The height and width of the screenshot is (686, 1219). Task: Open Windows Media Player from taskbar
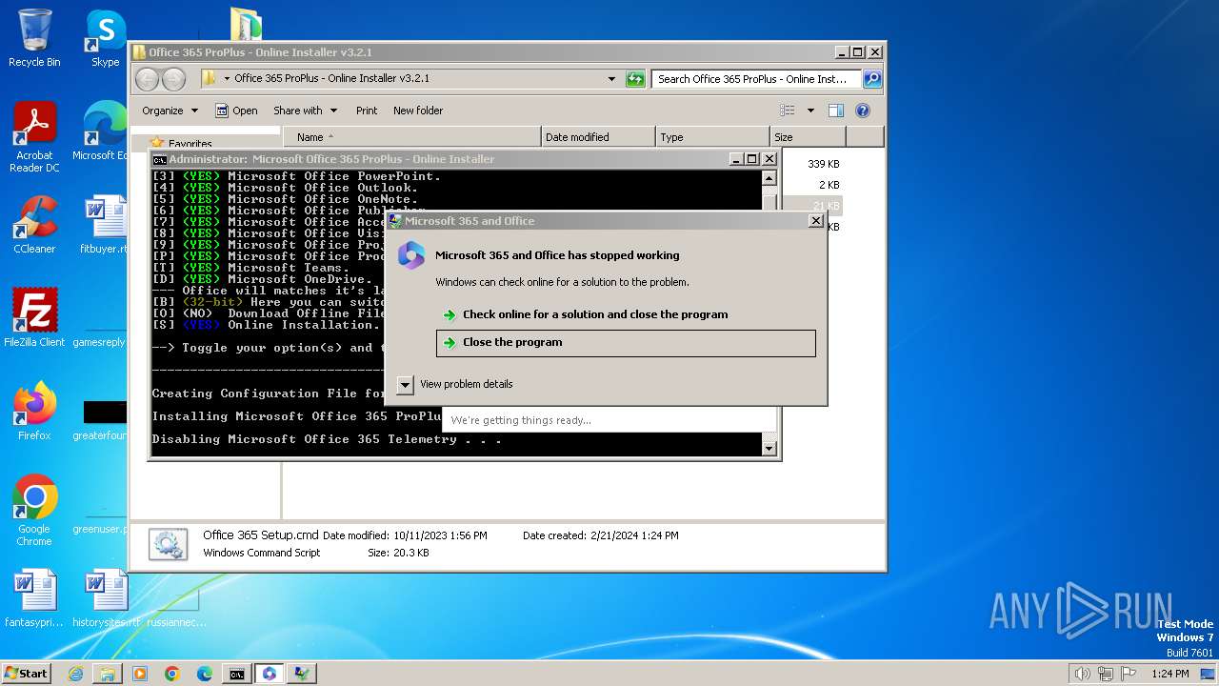pyautogui.click(x=140, y=674)
